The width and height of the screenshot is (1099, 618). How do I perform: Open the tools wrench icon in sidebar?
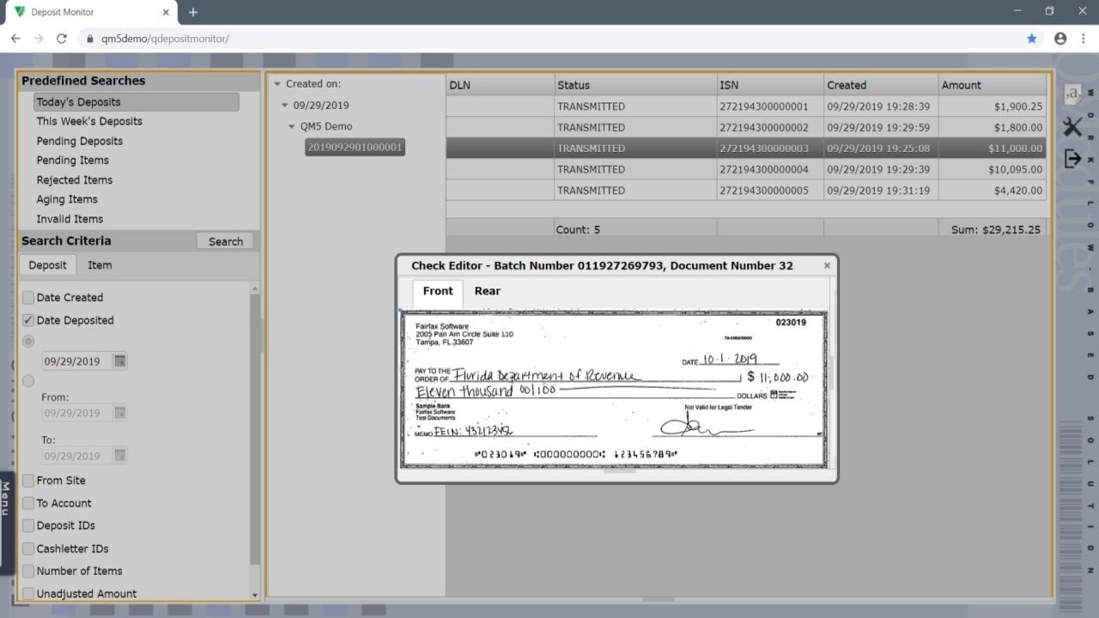coord(1072,126)
